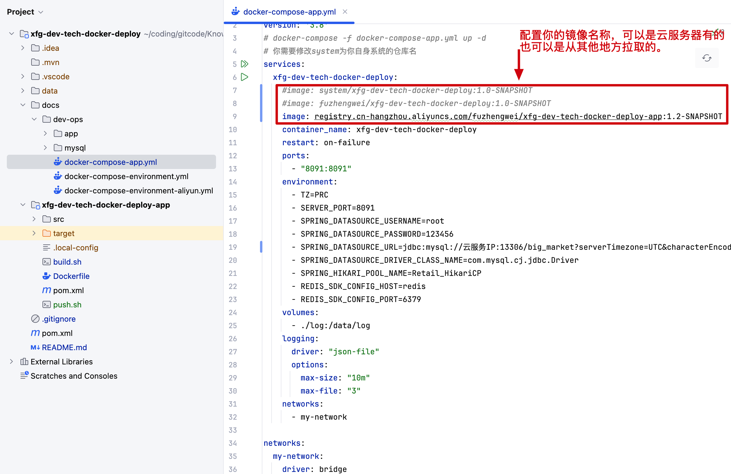This screenshot has width=731, height=474.
Task: Close the docker-compose-app.yml tab
Action: (345, 12)
